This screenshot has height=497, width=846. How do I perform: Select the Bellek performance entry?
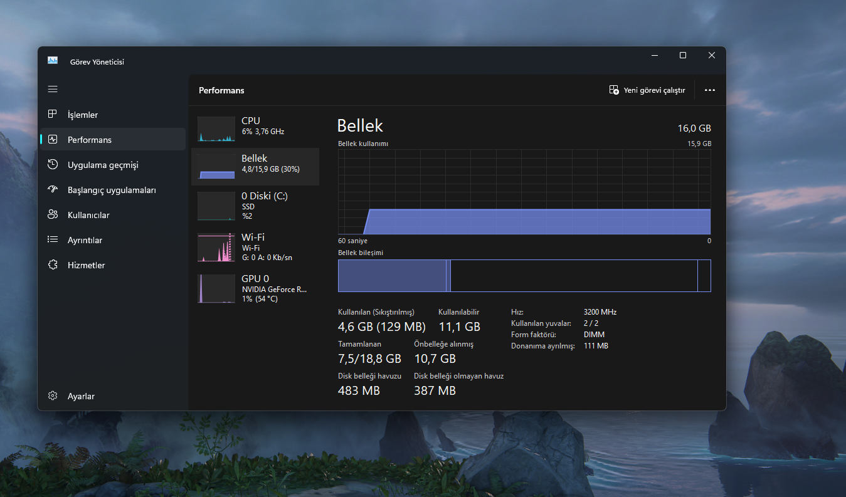point(255,167)
